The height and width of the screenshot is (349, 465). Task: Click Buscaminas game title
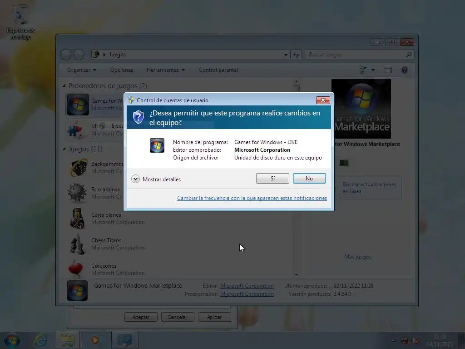[105, 189]
